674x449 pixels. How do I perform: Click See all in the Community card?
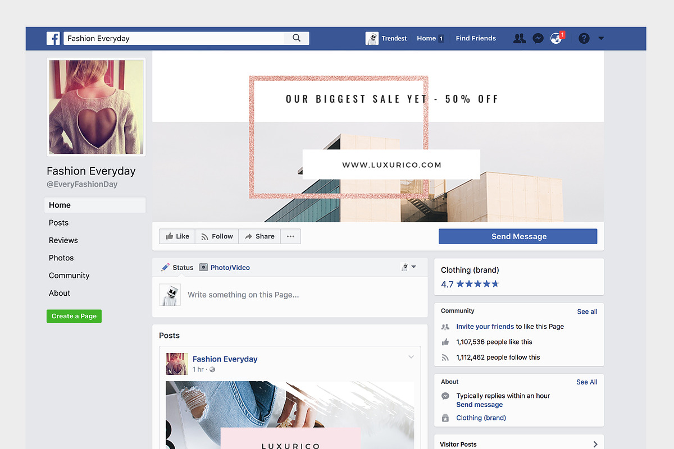pos(587,311)
